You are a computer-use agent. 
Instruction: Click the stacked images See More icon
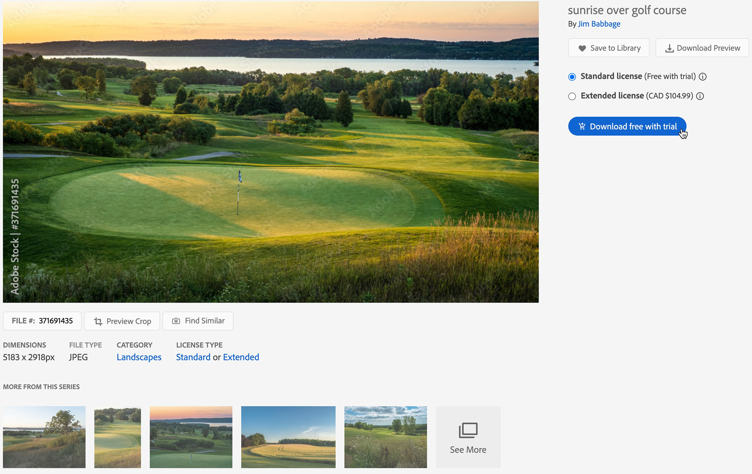[x=468, y=430]
